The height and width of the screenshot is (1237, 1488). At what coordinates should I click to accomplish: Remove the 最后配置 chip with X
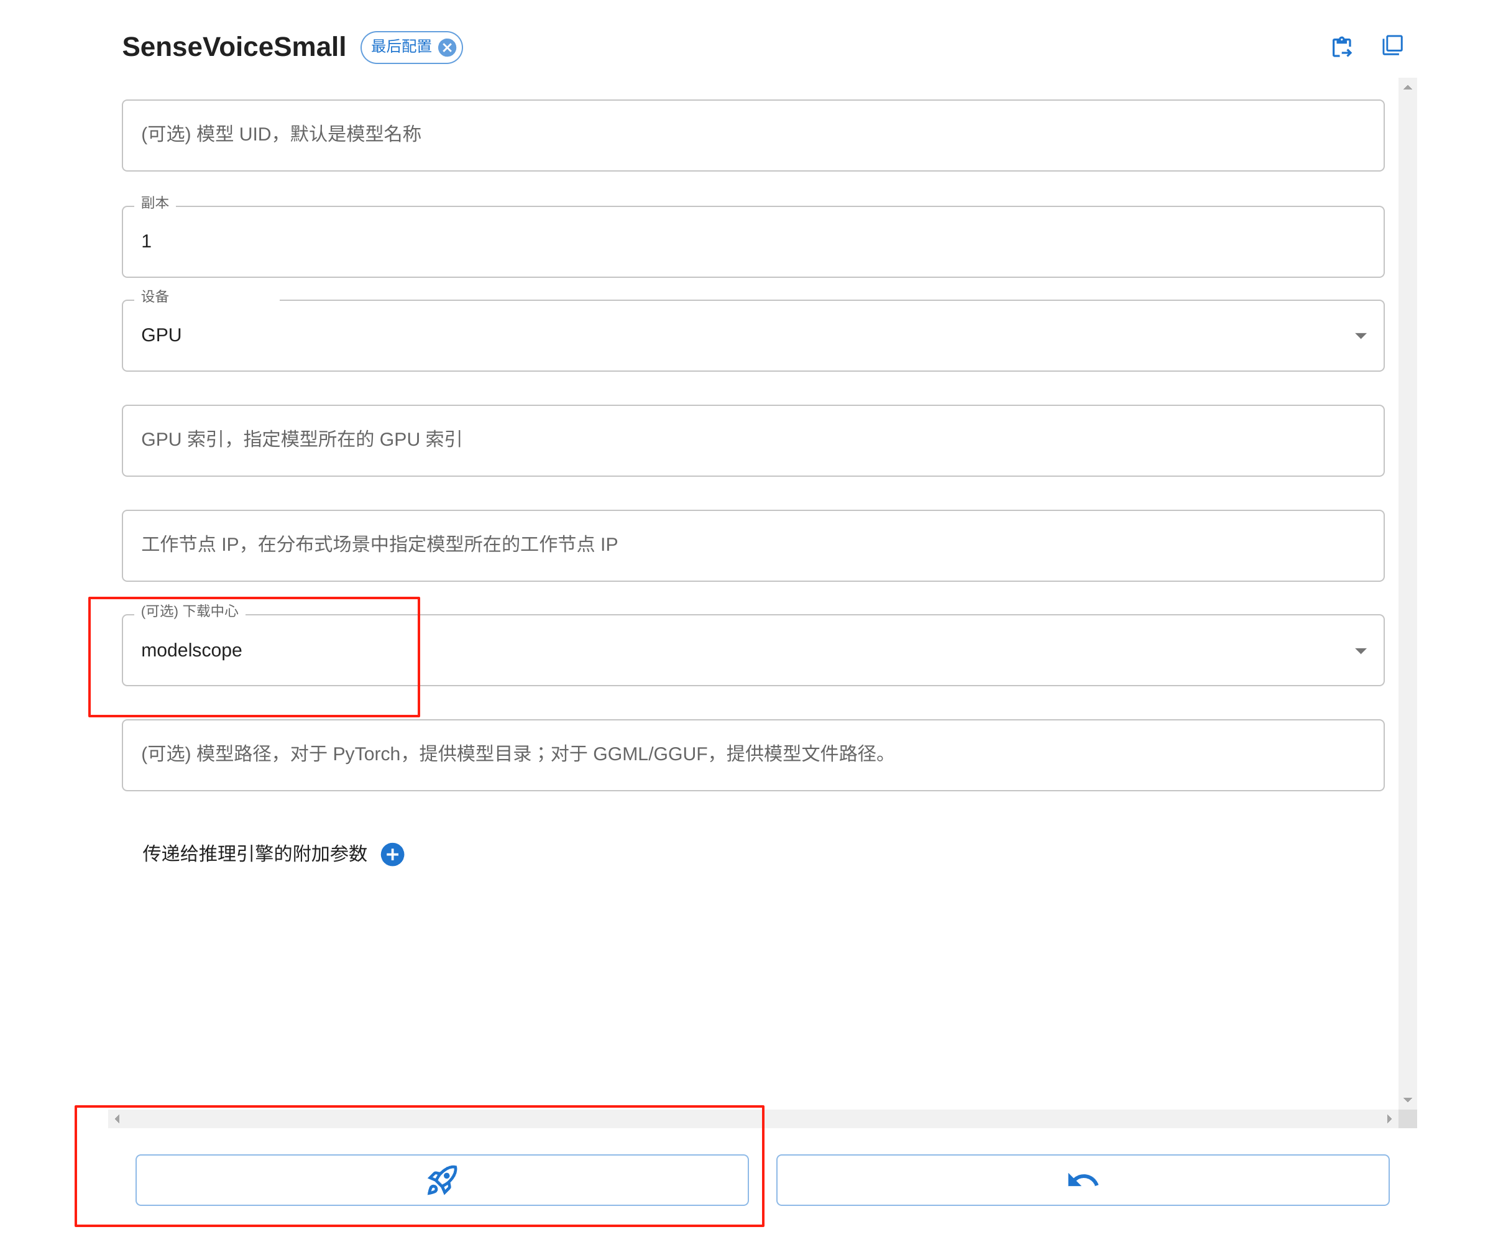coord(447,47)
